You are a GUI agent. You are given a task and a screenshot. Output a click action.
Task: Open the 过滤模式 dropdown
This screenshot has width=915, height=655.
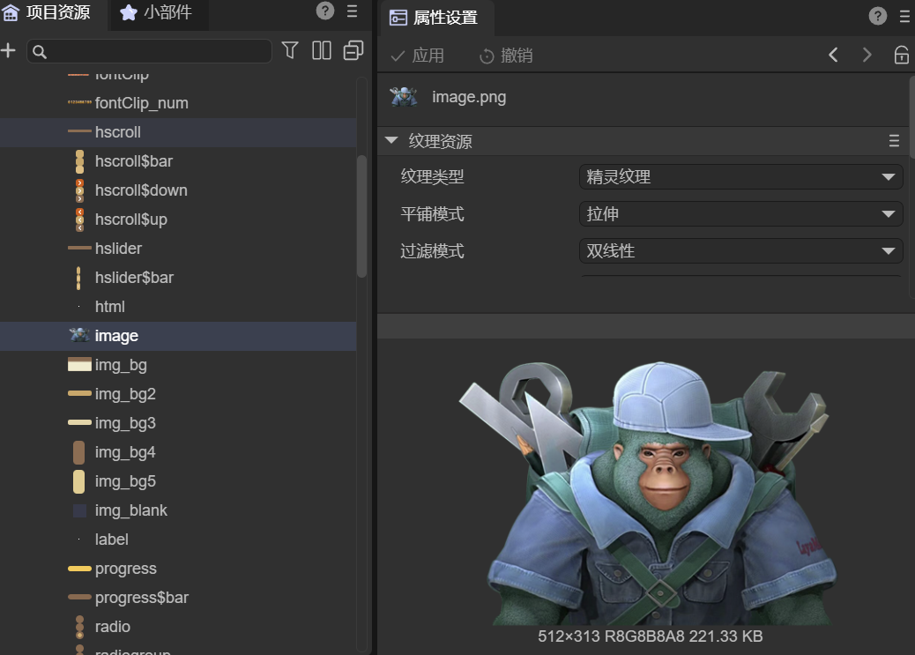point(740,251)
